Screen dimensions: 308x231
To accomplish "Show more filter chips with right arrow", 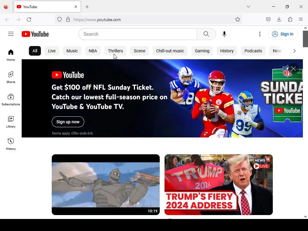I will pyautogui.click(x=294, y=51).
